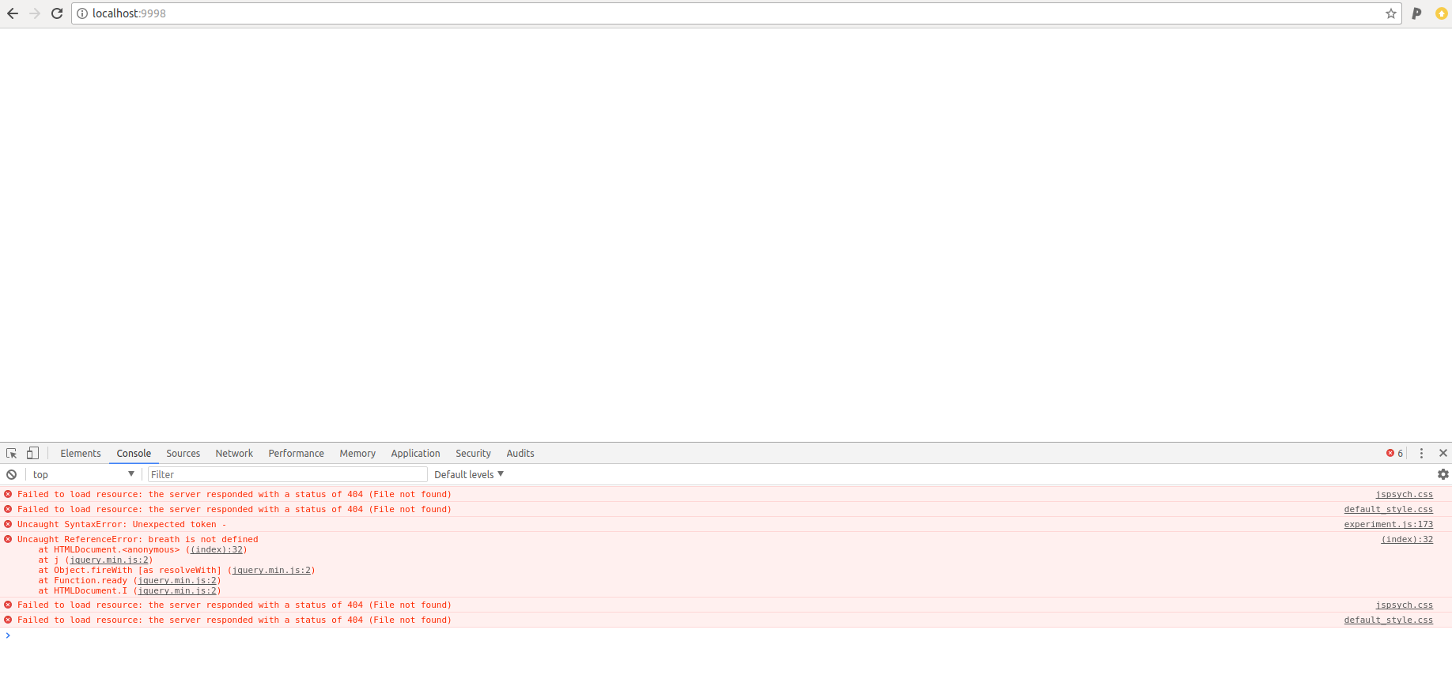Open jquery.min.js:2 link on Function.ready line
1452x690 pixels.
pos(177,580)
